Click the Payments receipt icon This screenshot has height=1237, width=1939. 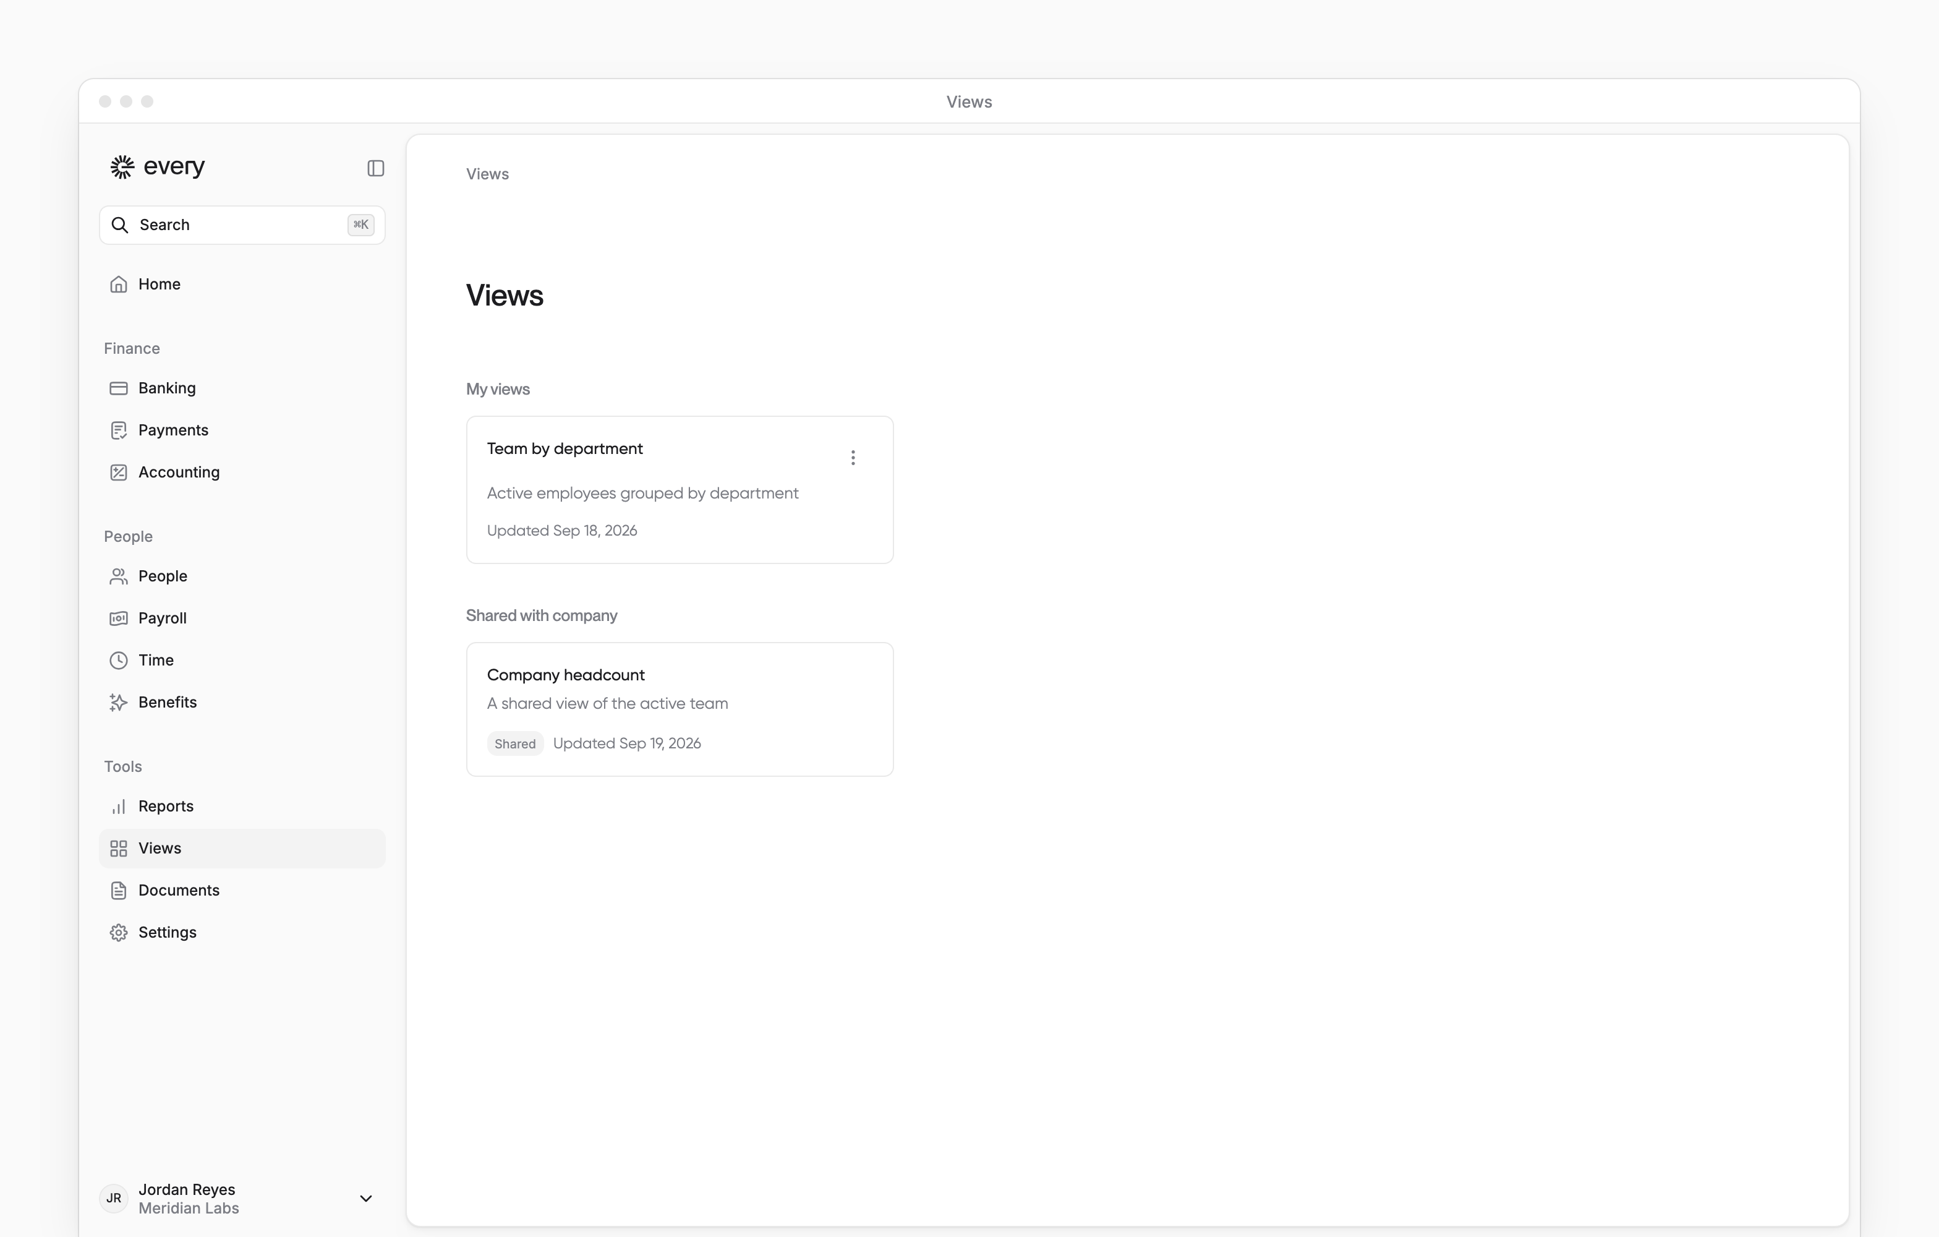[118, 430]
